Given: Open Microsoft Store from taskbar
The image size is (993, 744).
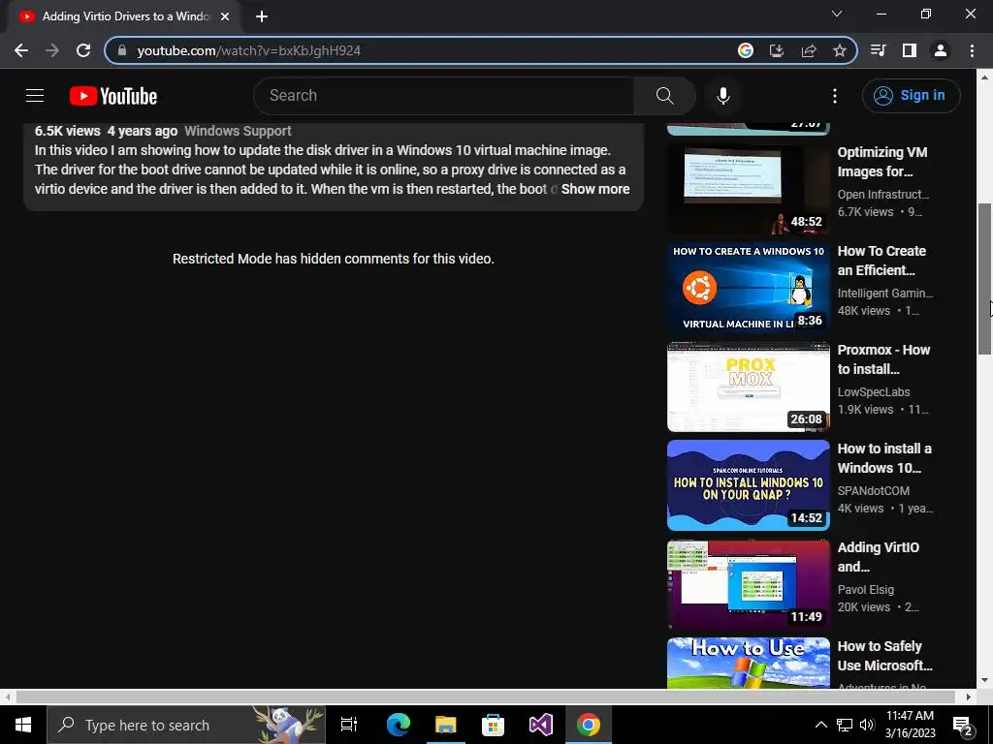Looking at the screenshot, I should tap(493, 725).
